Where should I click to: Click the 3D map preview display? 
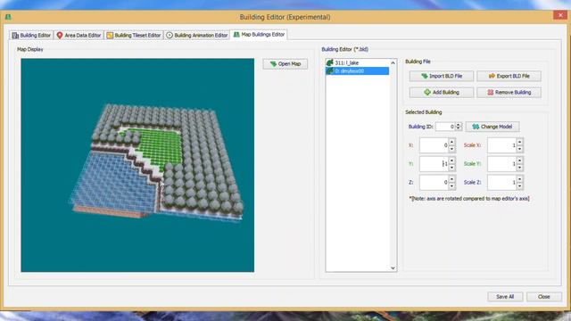coord(137,165)
